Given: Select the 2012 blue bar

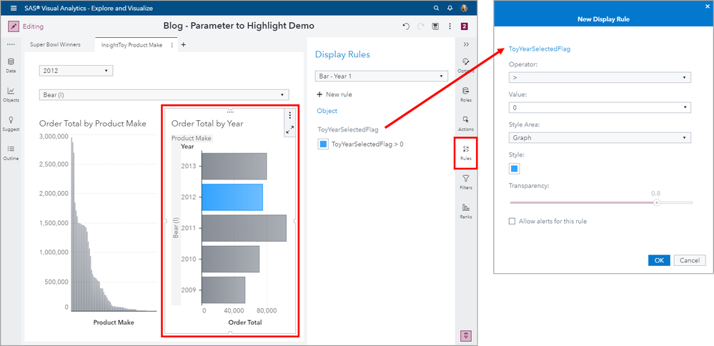Looking at the screenshot, I should click(x=232, y=197).
